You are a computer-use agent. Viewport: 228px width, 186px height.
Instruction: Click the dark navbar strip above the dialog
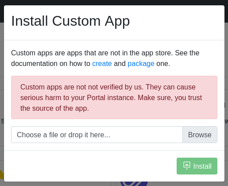coord(114,3)
